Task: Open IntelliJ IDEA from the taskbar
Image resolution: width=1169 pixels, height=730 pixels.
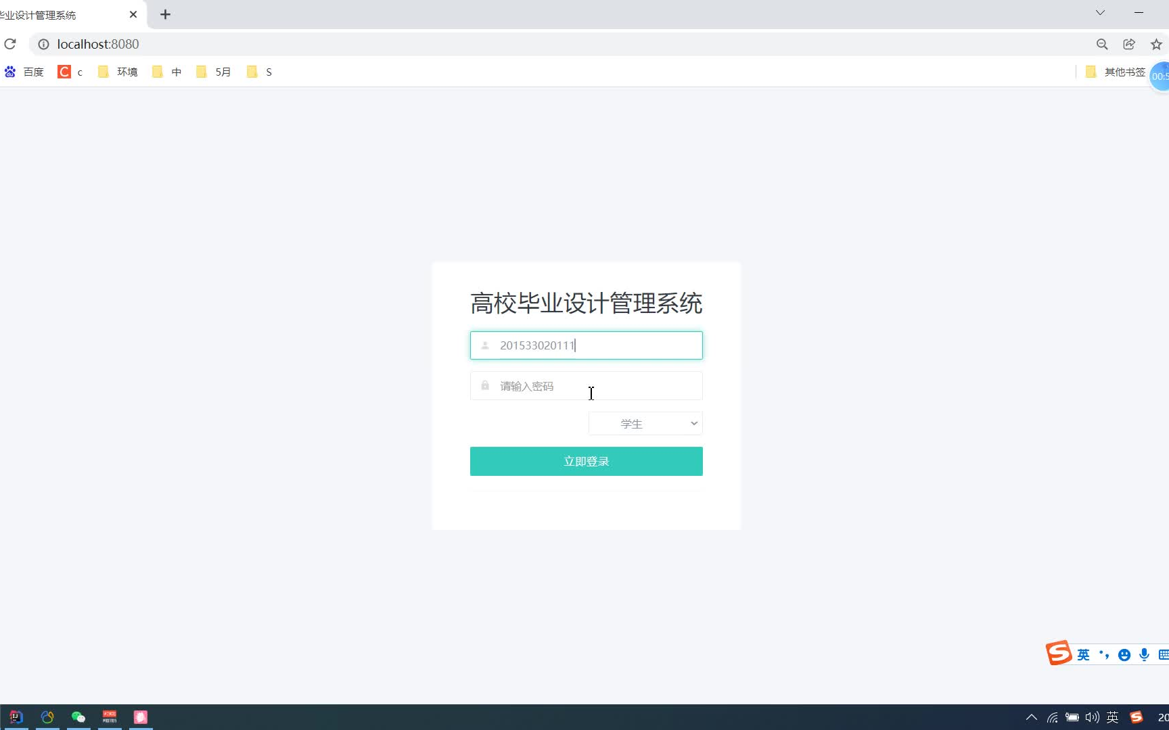Action: pos(15,716)
